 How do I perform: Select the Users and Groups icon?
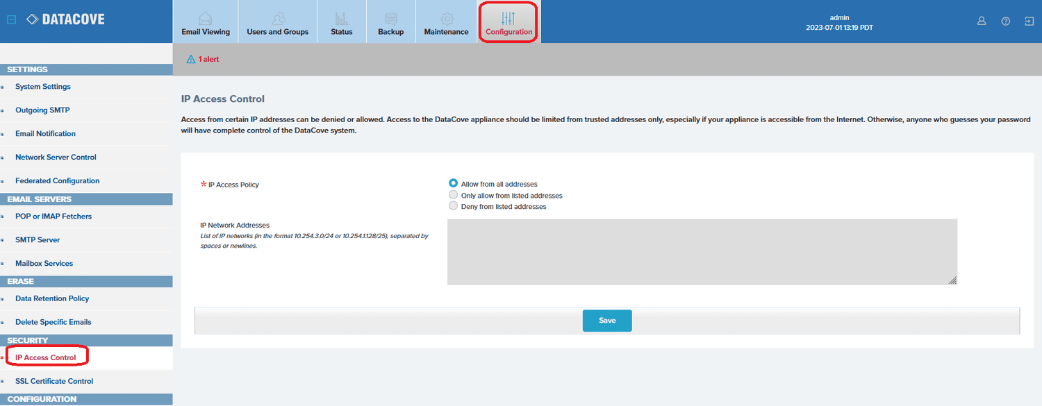tap(277, 15)
